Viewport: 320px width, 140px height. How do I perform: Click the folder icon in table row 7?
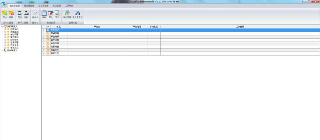pos(48,50)
